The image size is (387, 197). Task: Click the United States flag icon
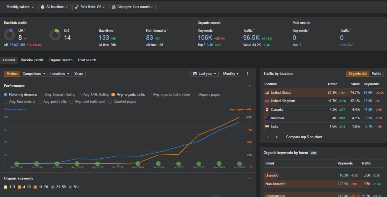267,93
